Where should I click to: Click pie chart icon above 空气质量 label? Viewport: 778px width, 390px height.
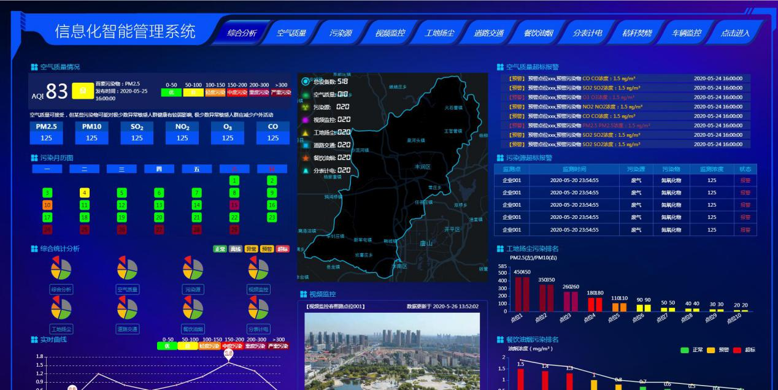127,269
